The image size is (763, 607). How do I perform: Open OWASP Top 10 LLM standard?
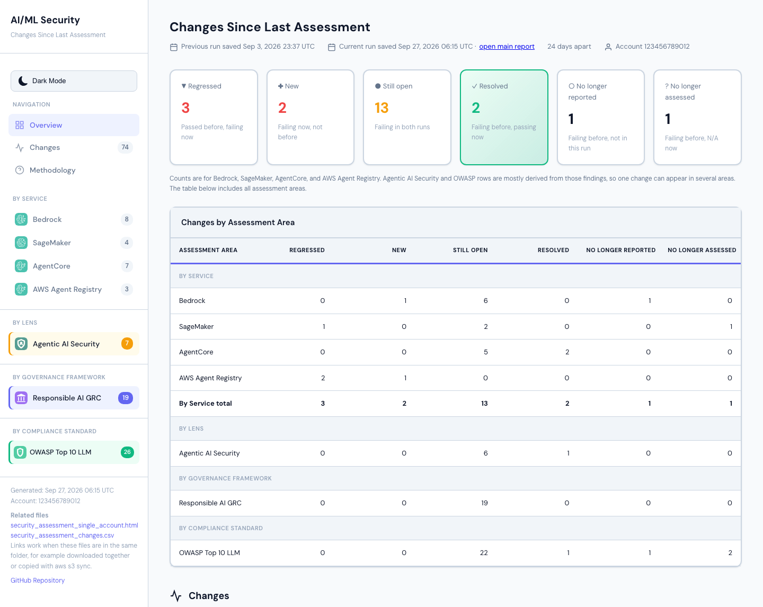[x=74, y=452]
